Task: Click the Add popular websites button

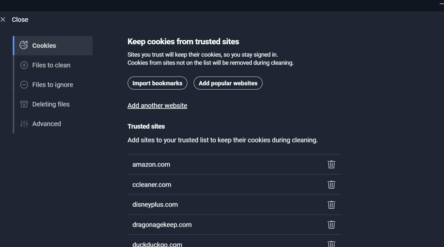Action: pyautogui.click(x=228, y=83)
